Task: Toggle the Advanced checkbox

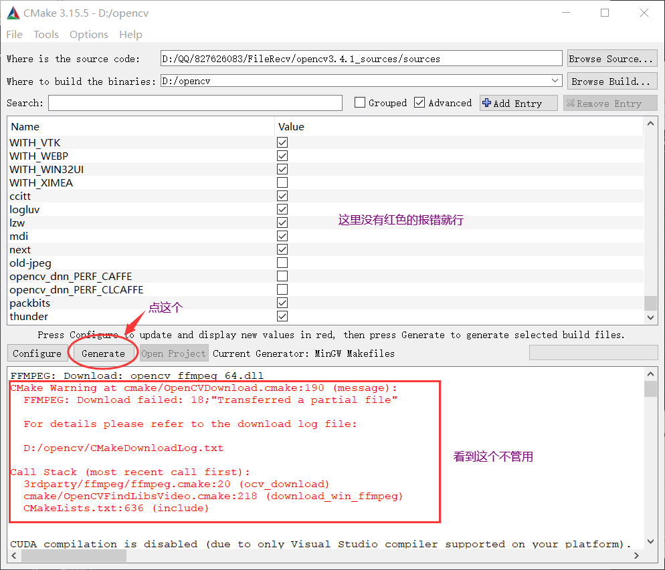Action: [419, 102]
